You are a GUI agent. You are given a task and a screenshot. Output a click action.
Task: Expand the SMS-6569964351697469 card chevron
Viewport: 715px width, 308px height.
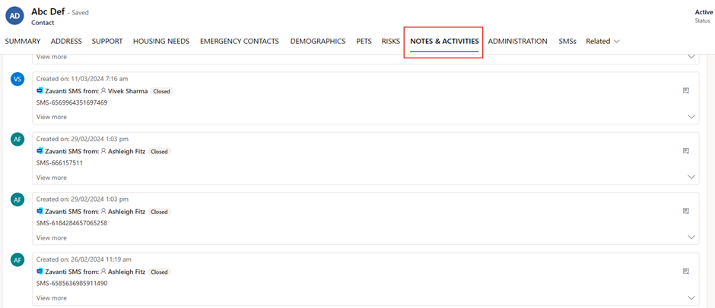point(691,117)
